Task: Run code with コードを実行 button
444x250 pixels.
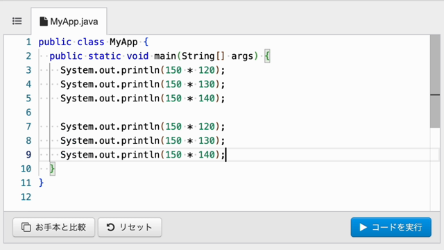Action: click(391, 227)
